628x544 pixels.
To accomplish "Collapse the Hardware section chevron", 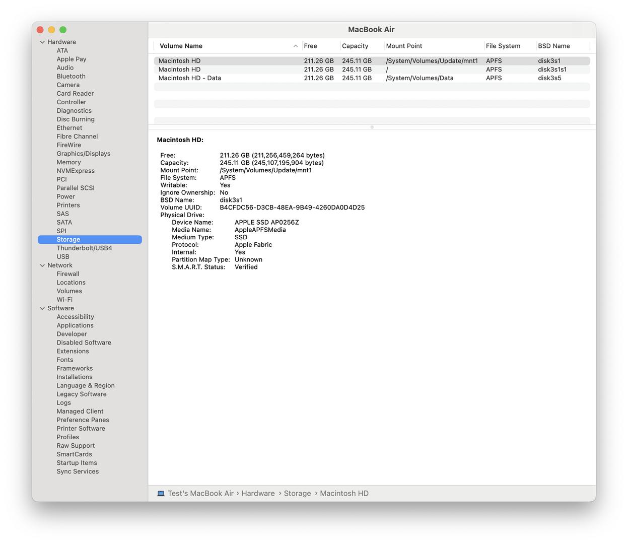I will 42,42.
